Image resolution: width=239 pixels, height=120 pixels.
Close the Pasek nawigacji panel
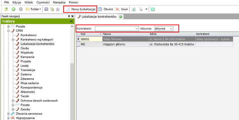pyautogui.click(x=72, y=16)
